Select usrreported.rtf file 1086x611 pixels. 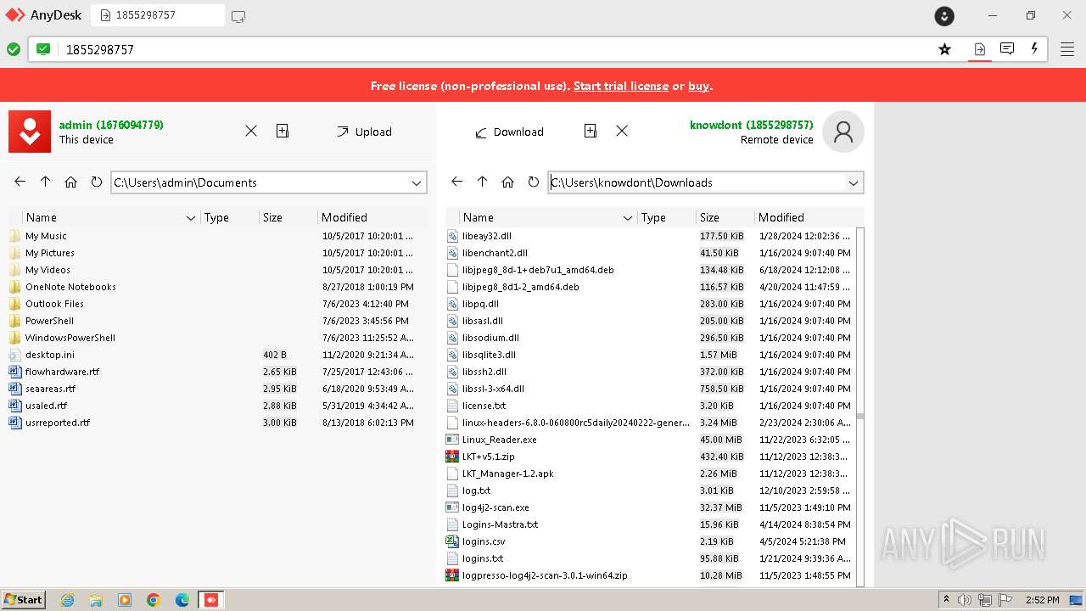point(58,423)
